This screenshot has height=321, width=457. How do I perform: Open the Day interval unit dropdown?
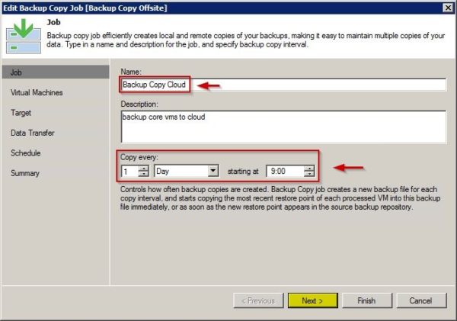[213, 171]
